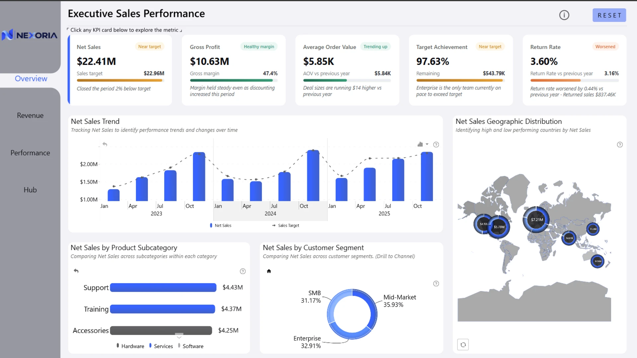Image resolution: width=637 pixels, height=358 pixels.
Task: Select the Return Rate KPI card
Action: (574, 70)
